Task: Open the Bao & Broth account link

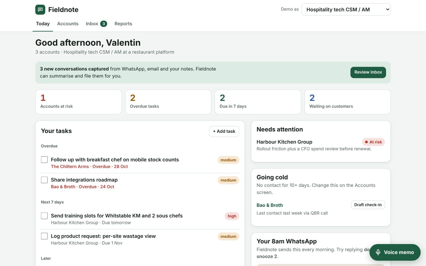Action: click(269, 205)
